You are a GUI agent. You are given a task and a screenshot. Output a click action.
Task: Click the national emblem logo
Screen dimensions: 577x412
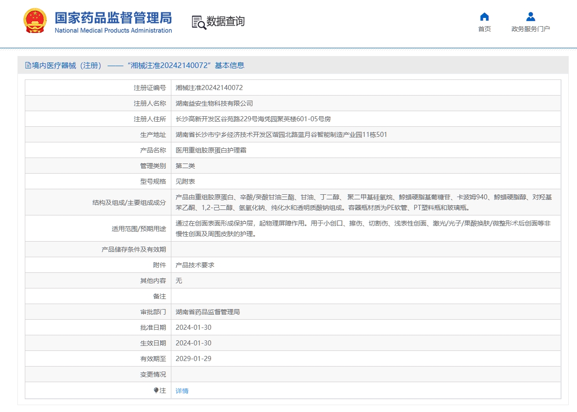click(x=35, y=21)
